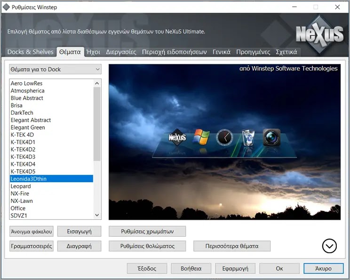The image size is (350, 280).
Task: Select the K-TEK4D1 theme
Action: pos(51,142)
